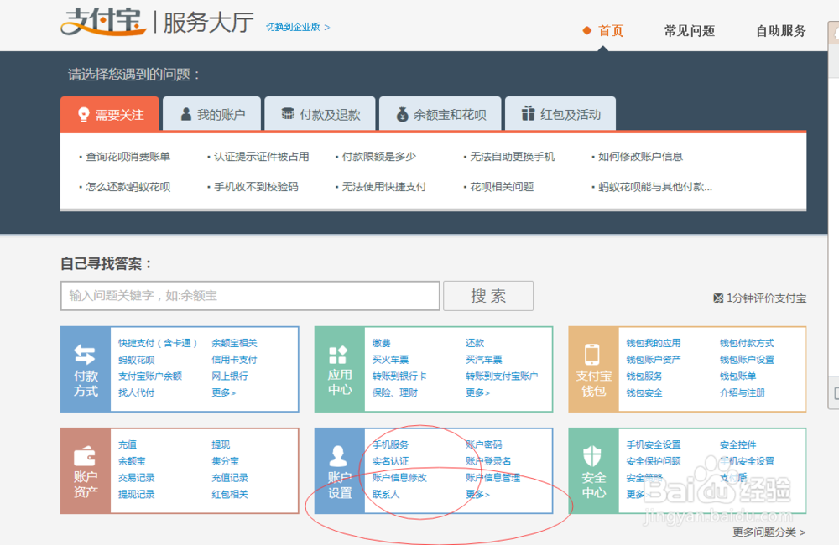Open 钱包账单 link
This screenshot has width=839, height=545.
pos(737,376)
